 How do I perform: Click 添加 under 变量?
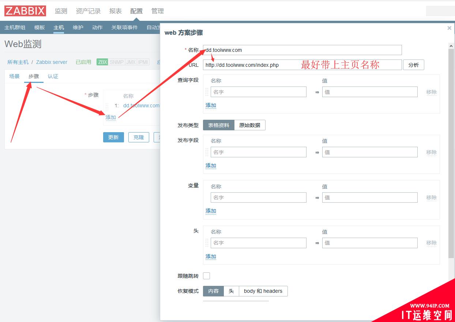point(211,211)
